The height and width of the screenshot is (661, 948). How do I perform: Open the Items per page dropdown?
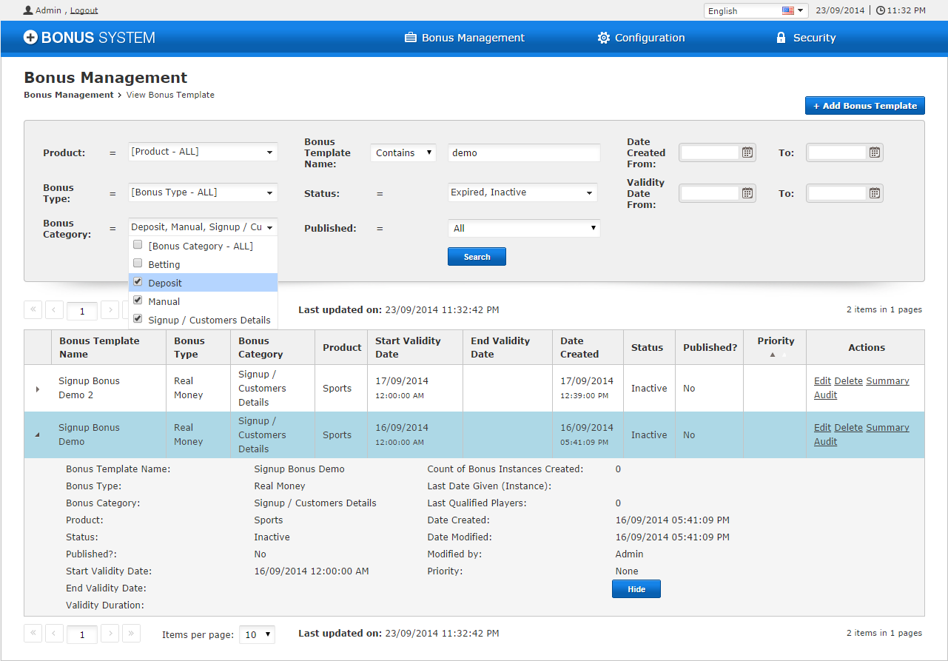258,634
